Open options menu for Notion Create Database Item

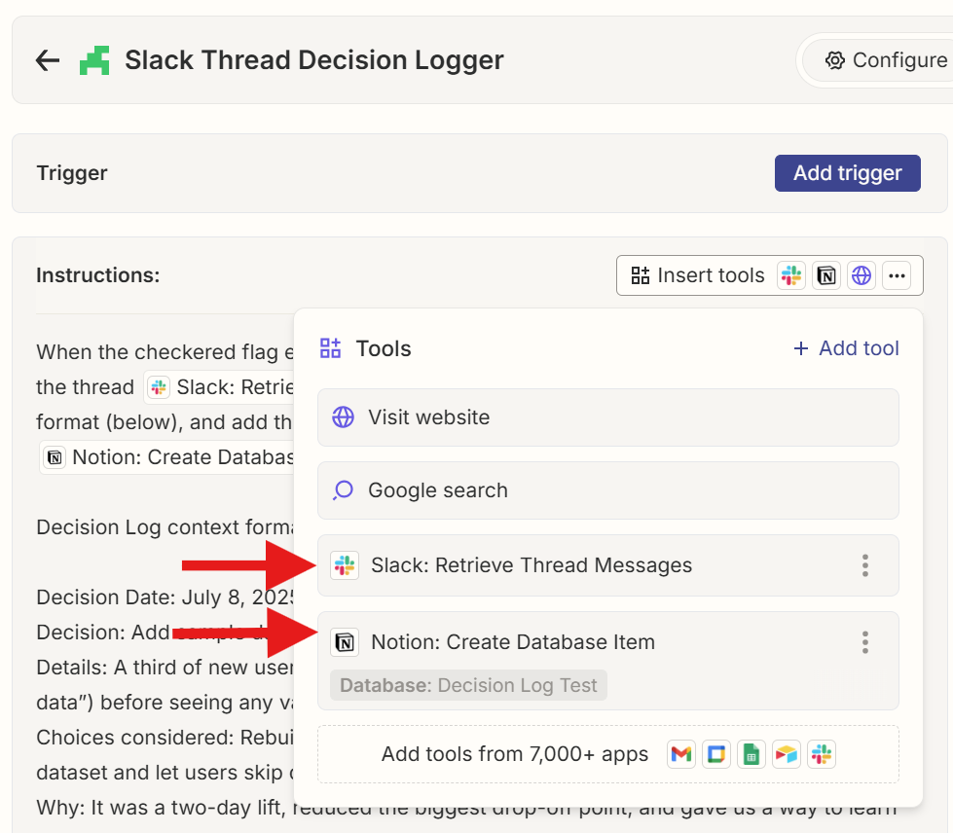[x=864, y=642]
